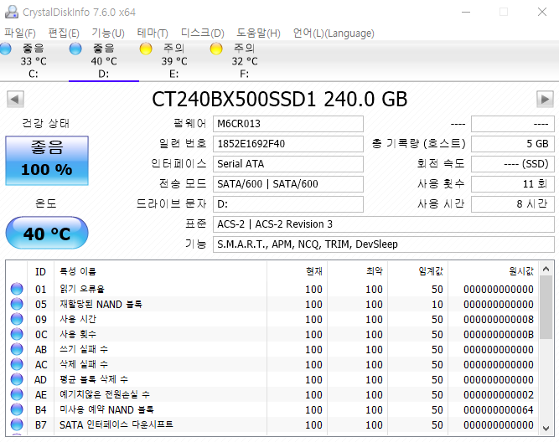This screenshot has height=442, width=559.
Task: Click the 특성 이름 column header
Action: 160,272
